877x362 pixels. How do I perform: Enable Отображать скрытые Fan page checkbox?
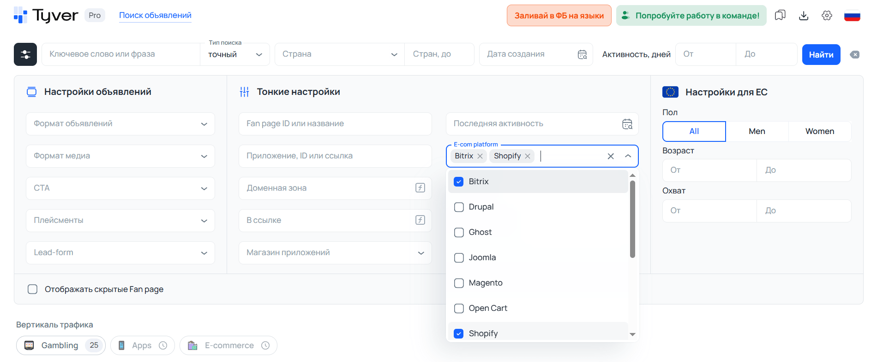pos(32,289)
